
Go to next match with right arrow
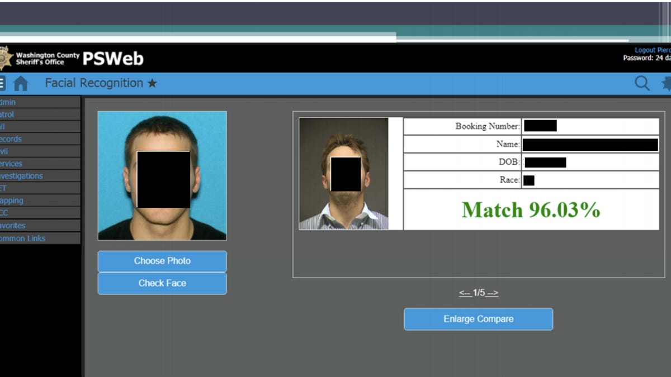[492, 293]
